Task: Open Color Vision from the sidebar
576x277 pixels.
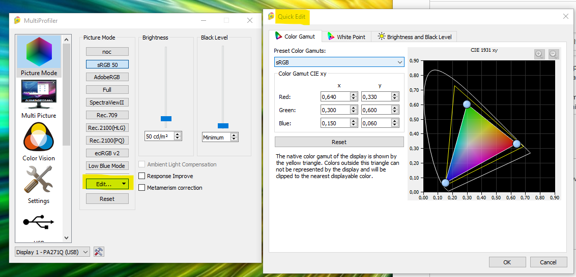Action: (x=39, y=137)
